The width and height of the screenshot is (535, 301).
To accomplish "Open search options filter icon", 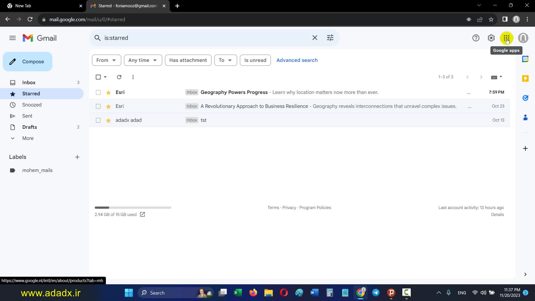I will point(330,38).
